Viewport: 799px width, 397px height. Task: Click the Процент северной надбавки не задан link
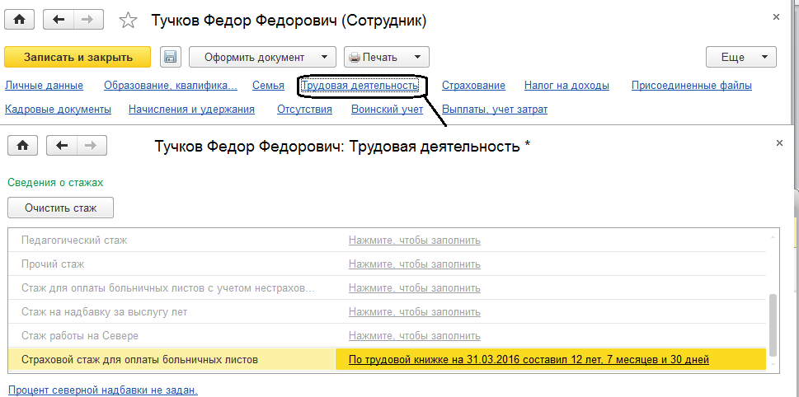pos(102,390)
